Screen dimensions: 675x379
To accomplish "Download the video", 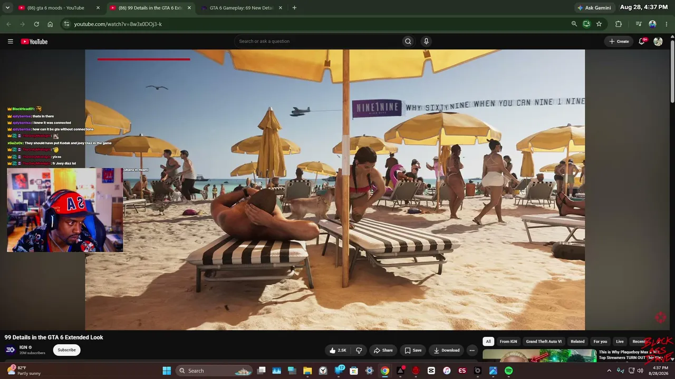I will (x=446, y=351).
